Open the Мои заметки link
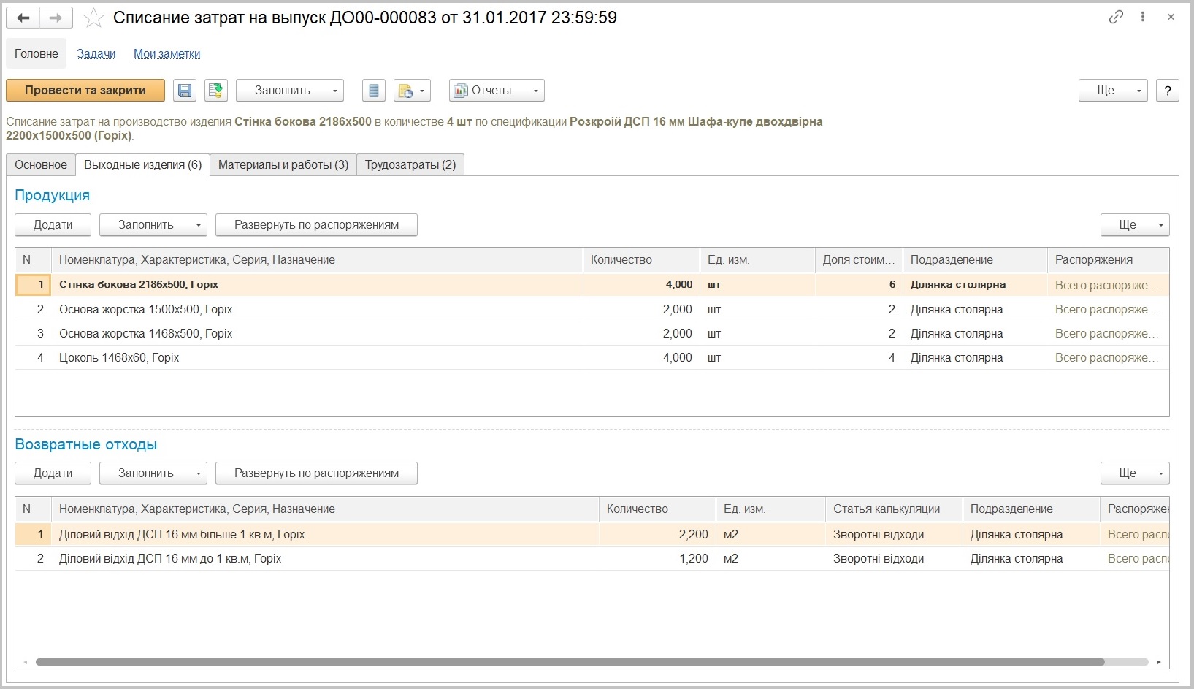Viewport: 1194px width, 689px height. (x=167, y=53)
